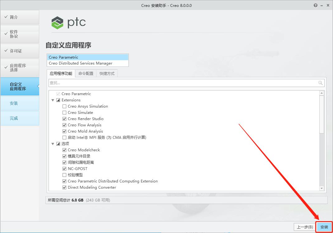Click the PTC logo
333x233 pixels.
[x=68, y=22]
